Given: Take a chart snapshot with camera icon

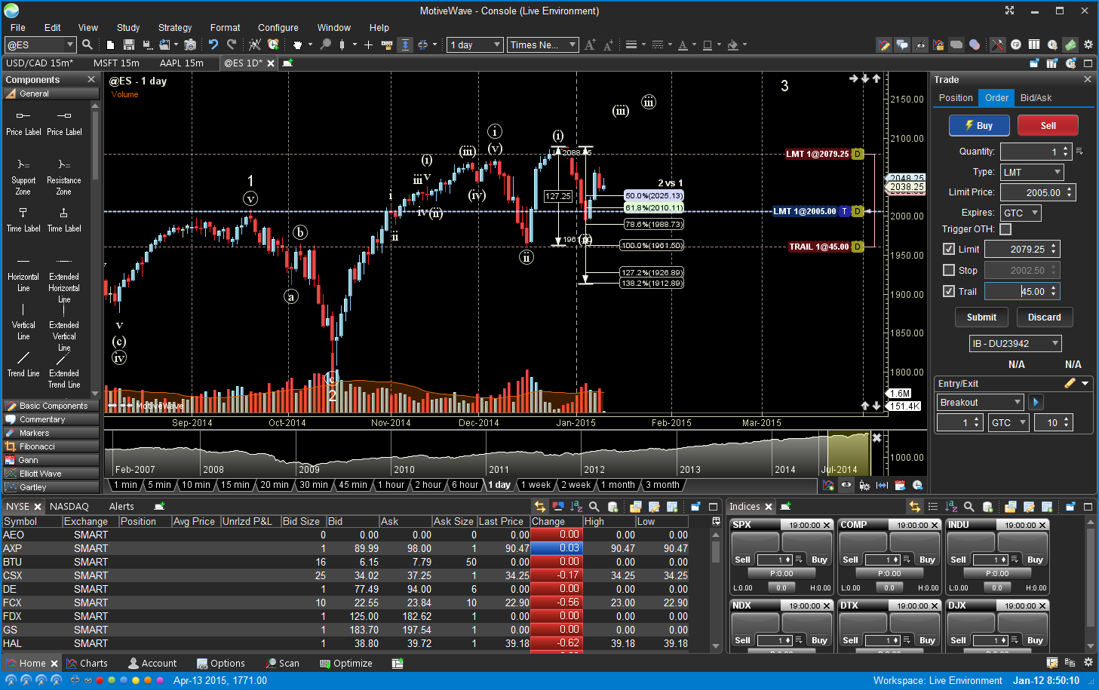Looking at the screenshot, I should tap(190, 44).
